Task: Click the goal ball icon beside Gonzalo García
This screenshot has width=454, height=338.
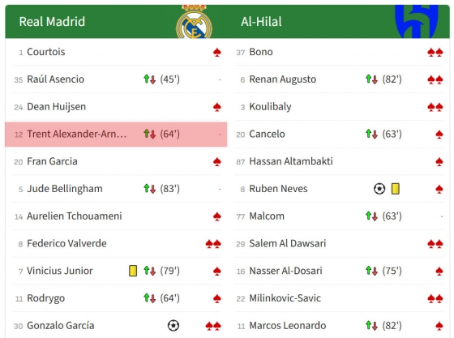Action: tap(173, 326)
